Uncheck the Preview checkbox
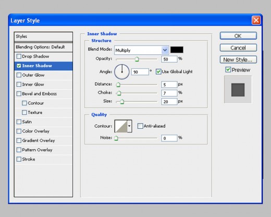Screen dimensions: 271x217 (228, 70)
